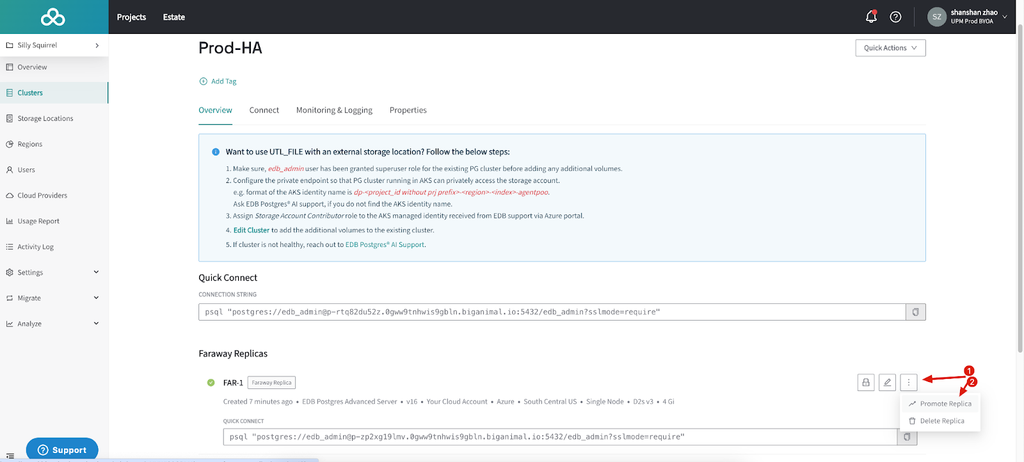Viewport: 1024px width, 462px height.
Task: Click the Prod-HA connection string field
Action: pyautogui.click(x=552, y=312)
